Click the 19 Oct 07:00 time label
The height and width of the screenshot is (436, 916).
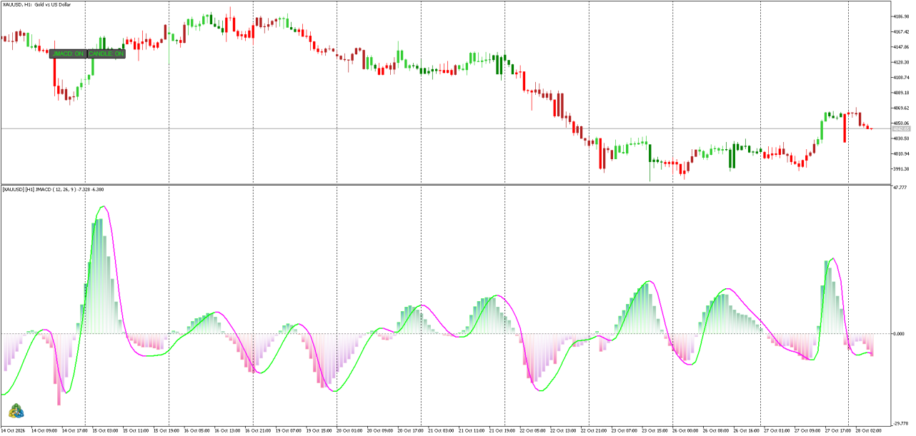pos(289,431)
